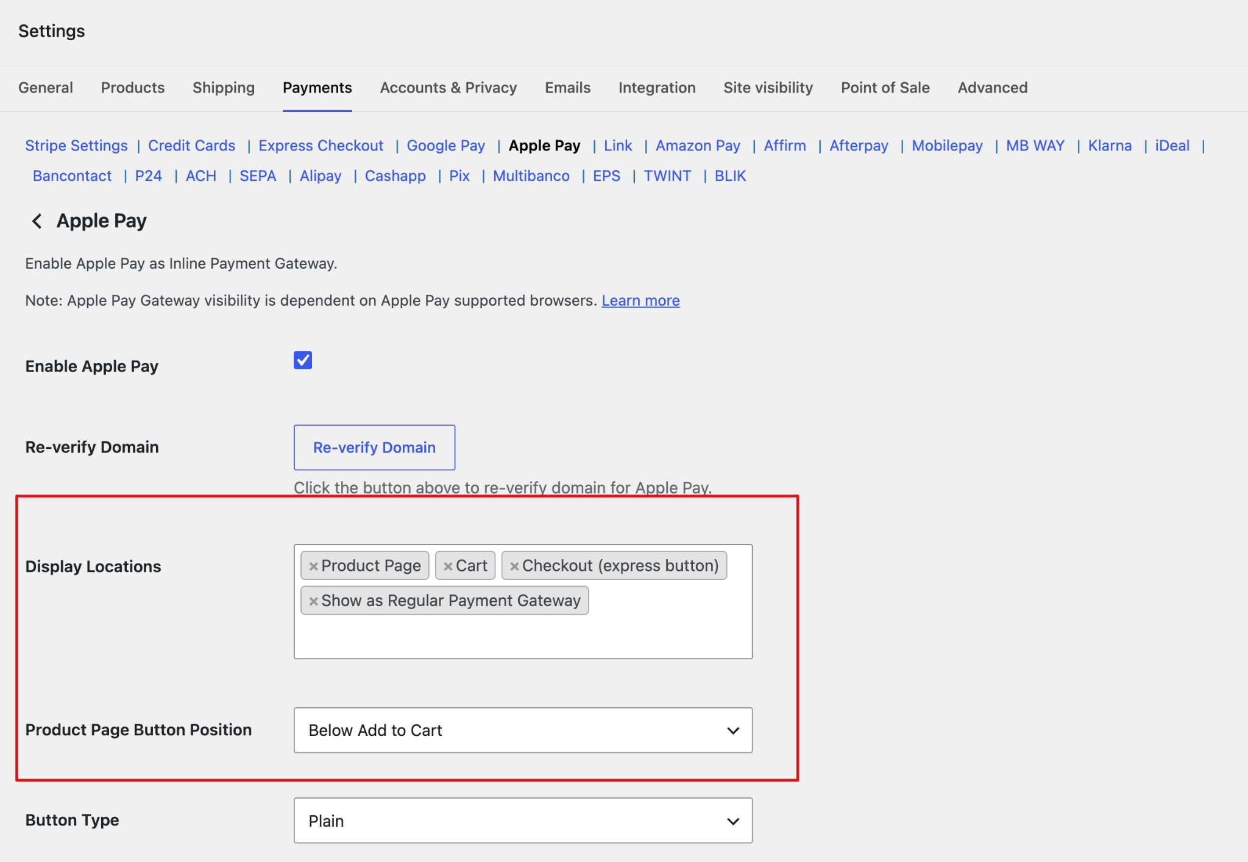Open Mobilepay settings

click(x=947, y=146)
